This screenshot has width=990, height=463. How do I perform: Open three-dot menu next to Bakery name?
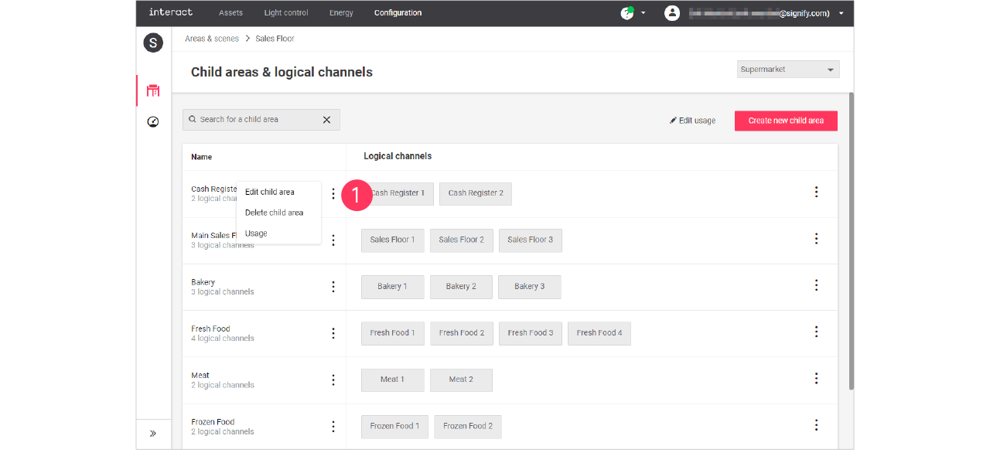(x=333, y=287)
